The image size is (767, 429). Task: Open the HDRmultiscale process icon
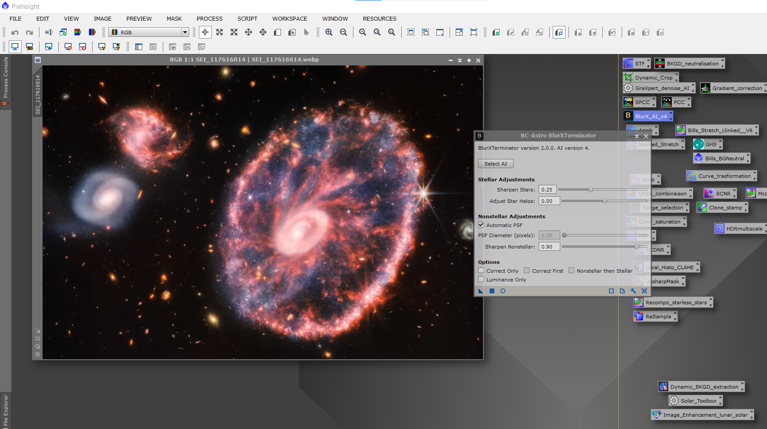(x=740, y=229)
